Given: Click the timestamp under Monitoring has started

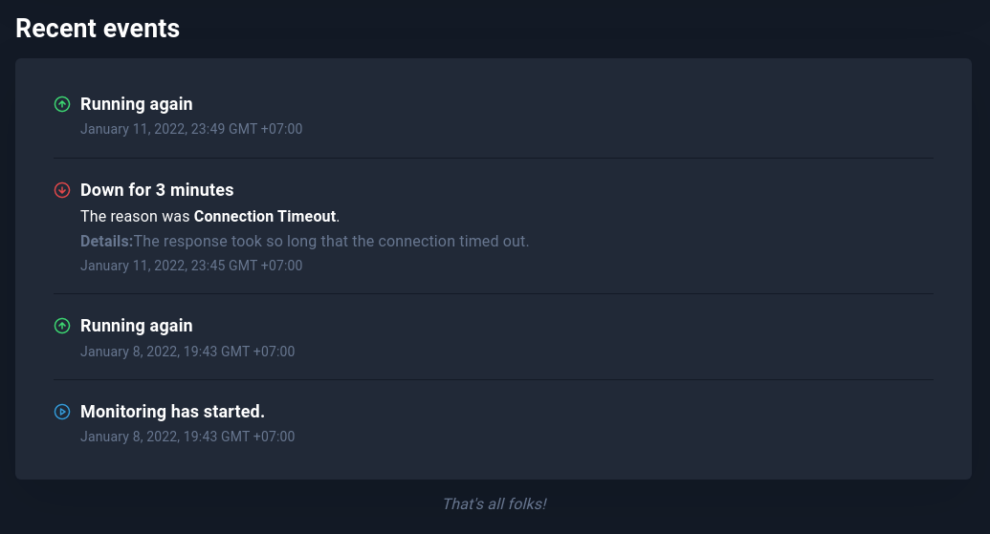Looking at the screenshot, I should (187, 437).
